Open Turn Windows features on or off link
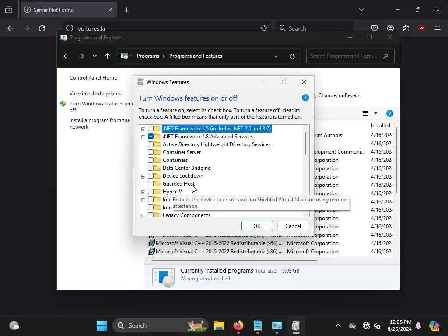 [x=101, y=107]
